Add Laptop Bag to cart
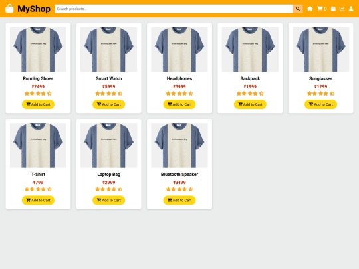The image size is (359, 269). tap(109, 200)
